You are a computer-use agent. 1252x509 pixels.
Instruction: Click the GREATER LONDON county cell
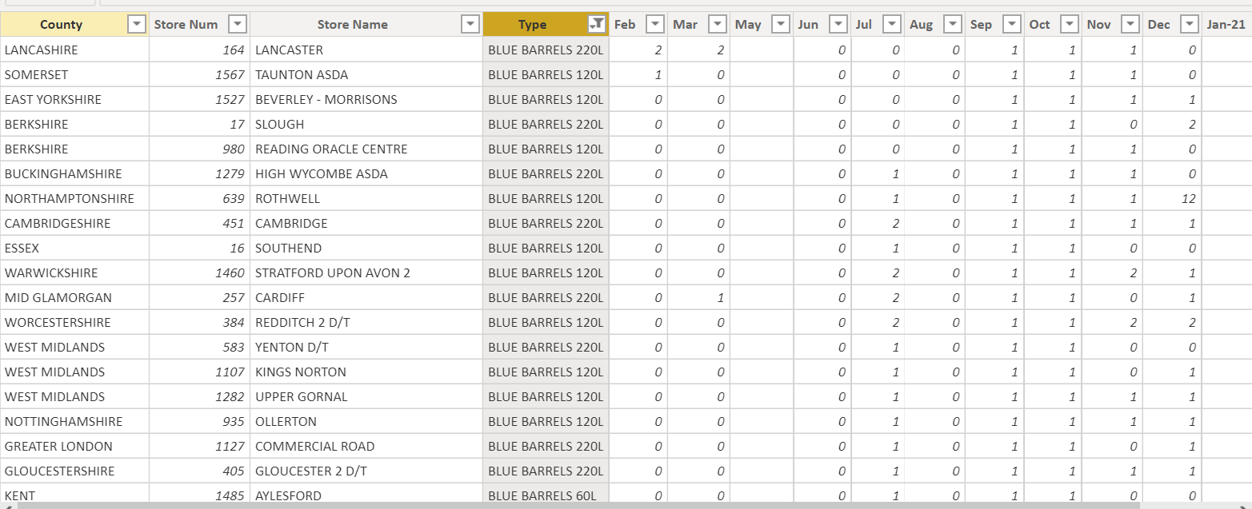(x=74, y=446)
